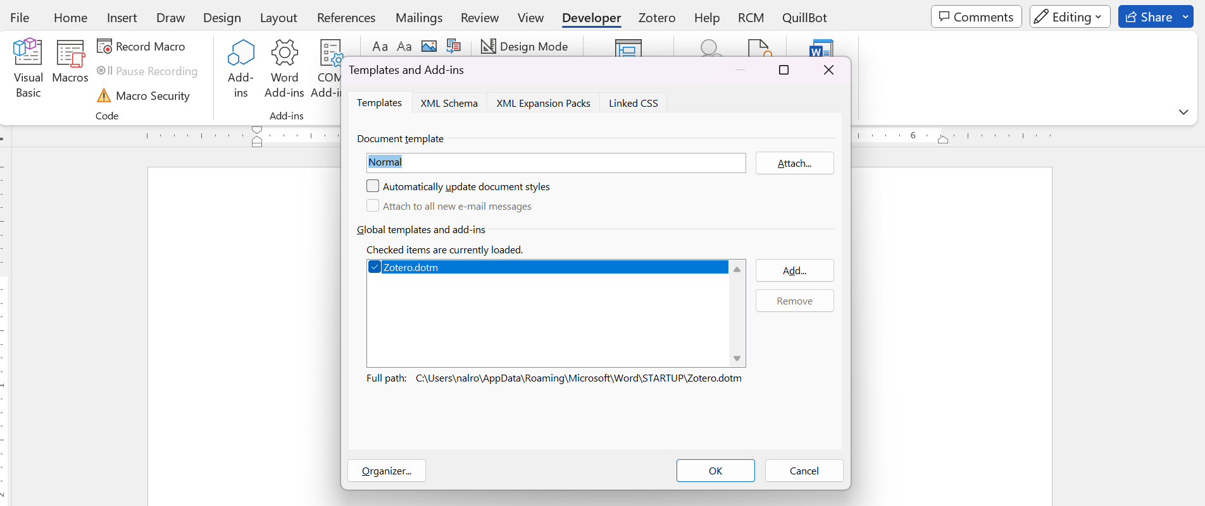Open the Visual Basic editor
Screen dimensions: 1205x506
[x=28, y=68]
